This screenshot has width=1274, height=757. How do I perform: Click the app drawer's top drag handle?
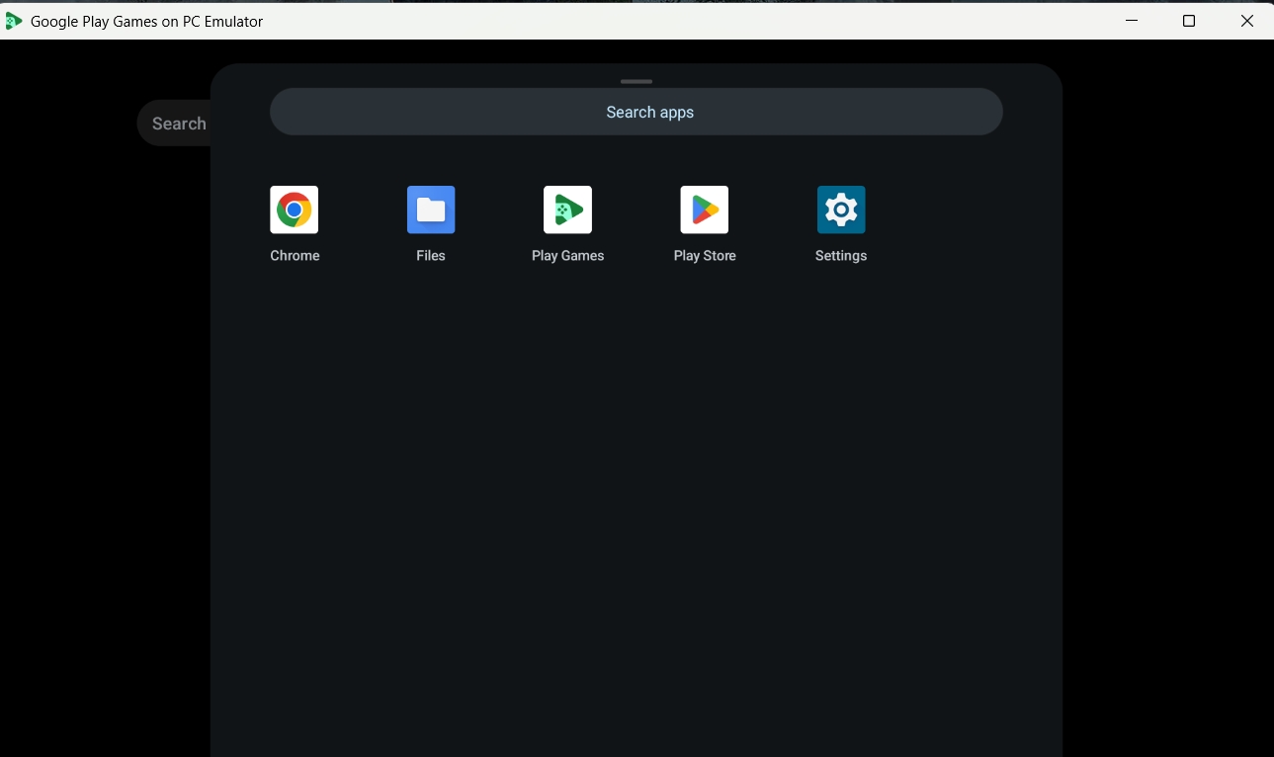point(637,81)
